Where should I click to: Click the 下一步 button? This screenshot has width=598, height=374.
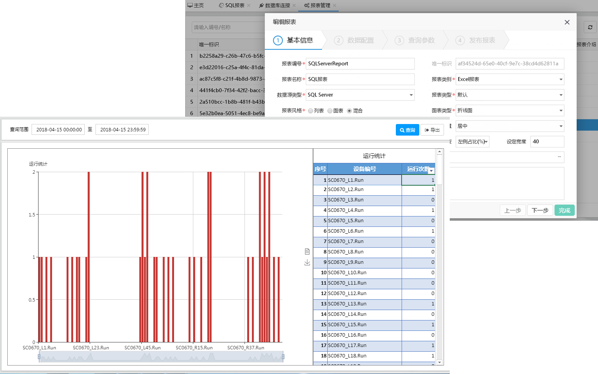click(x=540, y=210)
